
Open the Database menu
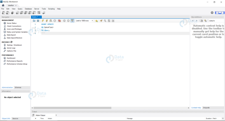pyautogui.click(x=28, y=9)
